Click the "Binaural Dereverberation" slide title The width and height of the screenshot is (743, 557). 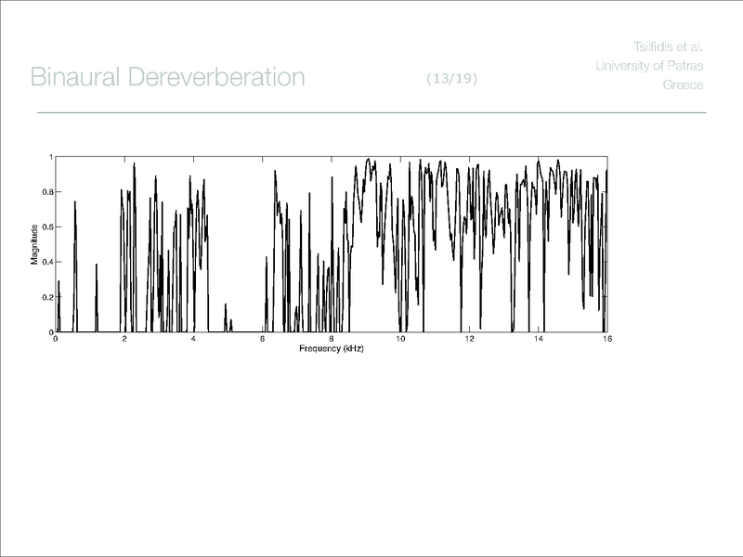click(x=167, y=77)
